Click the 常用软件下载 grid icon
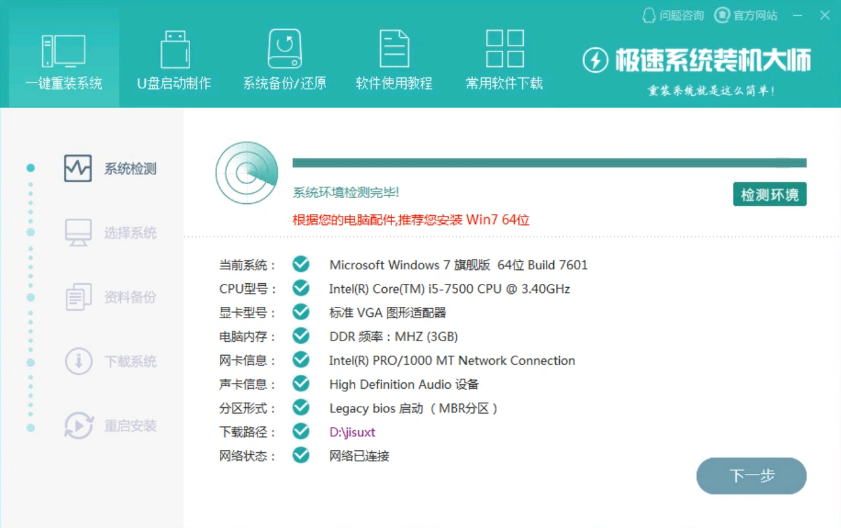The image size is (841, 528). coord(503,48)
